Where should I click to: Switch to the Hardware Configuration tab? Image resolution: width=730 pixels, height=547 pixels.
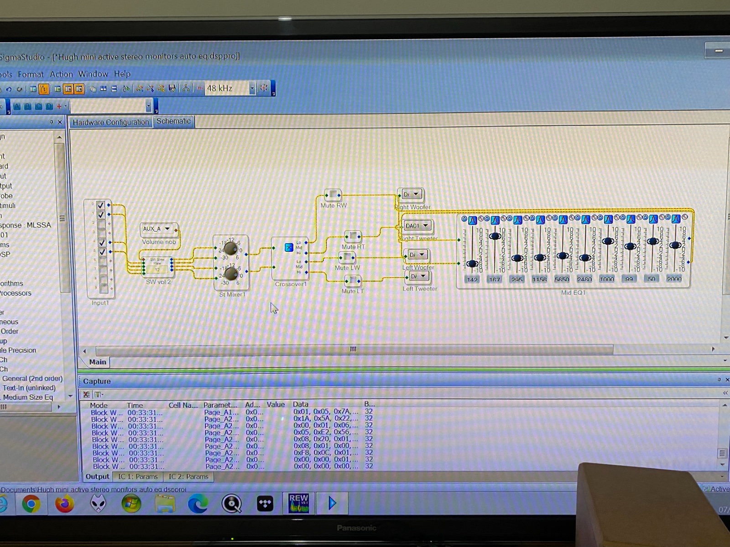111,122
